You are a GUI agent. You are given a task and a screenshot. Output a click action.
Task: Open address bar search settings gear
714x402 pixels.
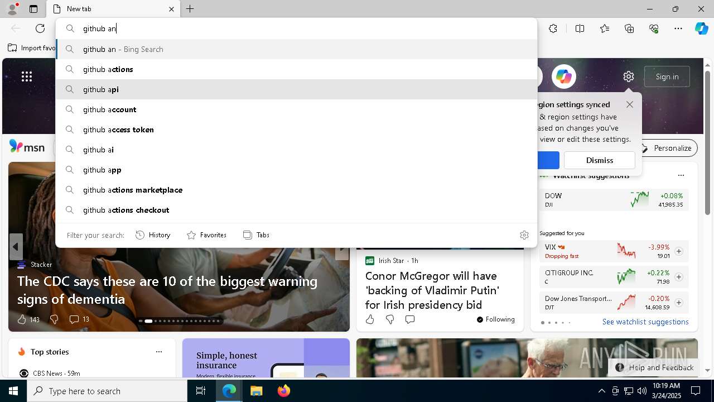pyautogui.click(x=524, y=235)
